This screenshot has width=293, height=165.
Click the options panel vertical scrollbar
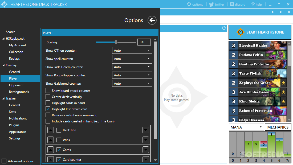(155, 90)
